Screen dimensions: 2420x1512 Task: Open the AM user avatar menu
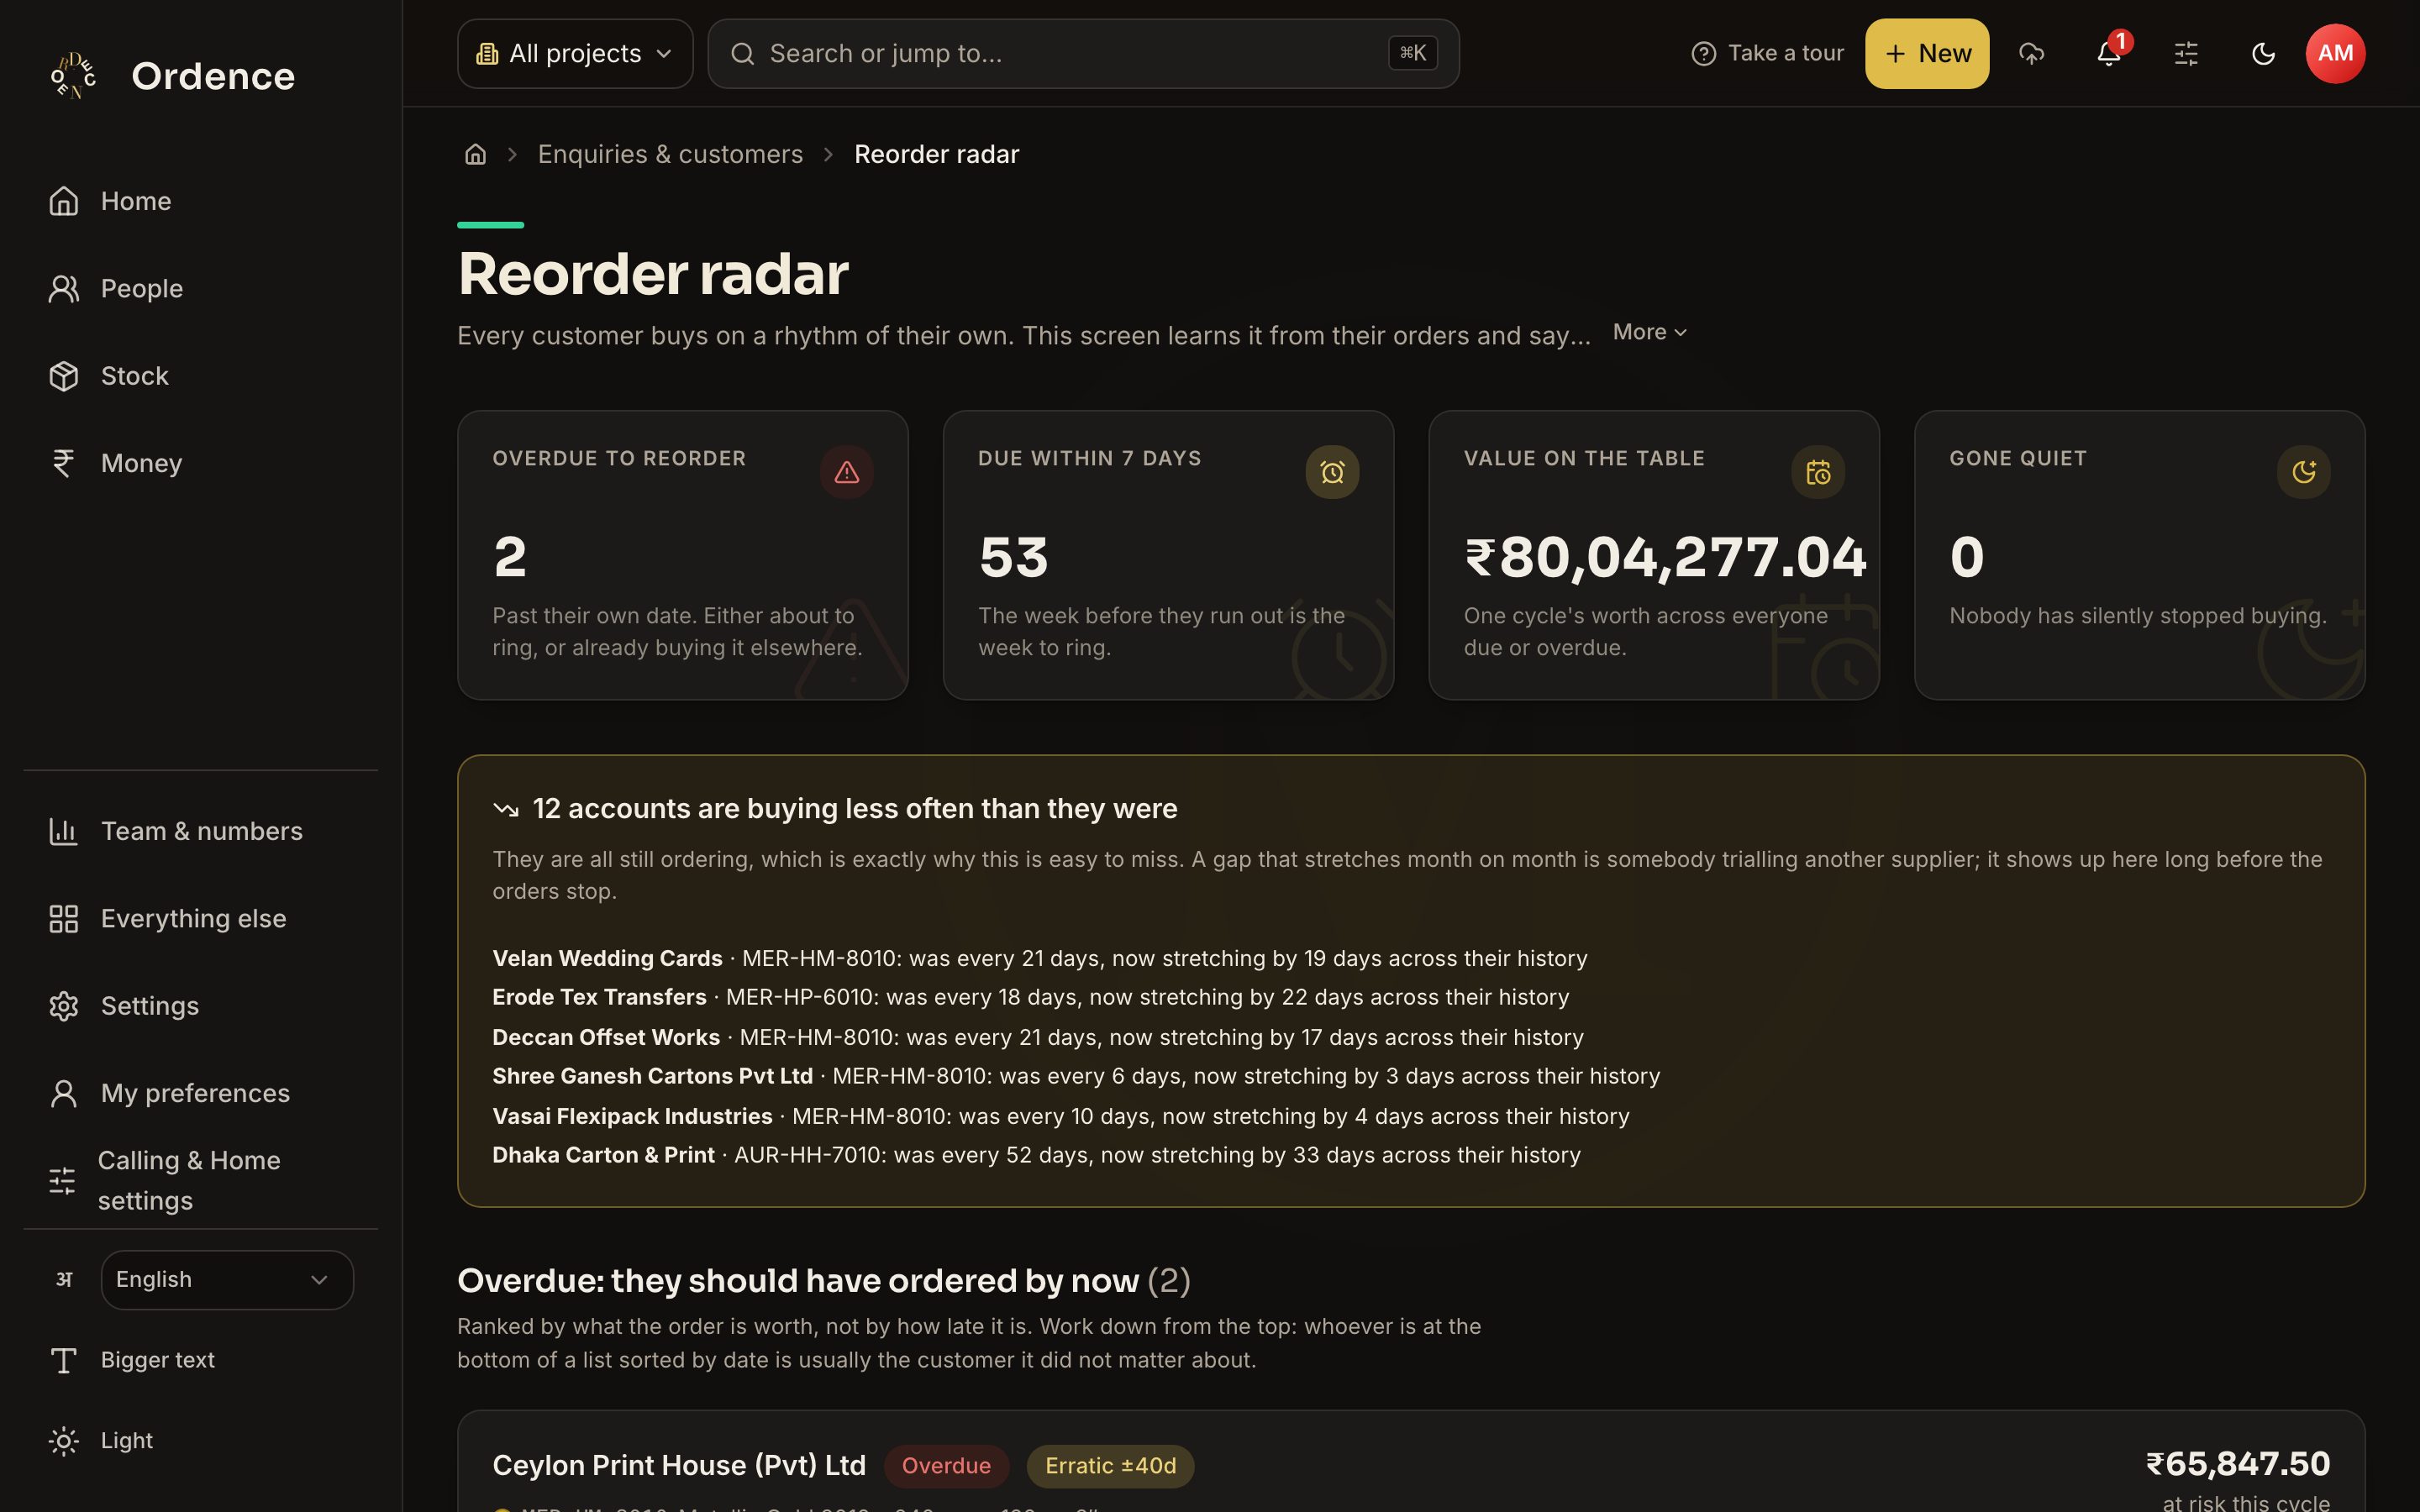[2335, 54]
